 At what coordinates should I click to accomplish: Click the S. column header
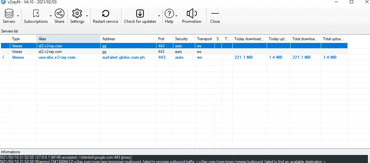218,39
